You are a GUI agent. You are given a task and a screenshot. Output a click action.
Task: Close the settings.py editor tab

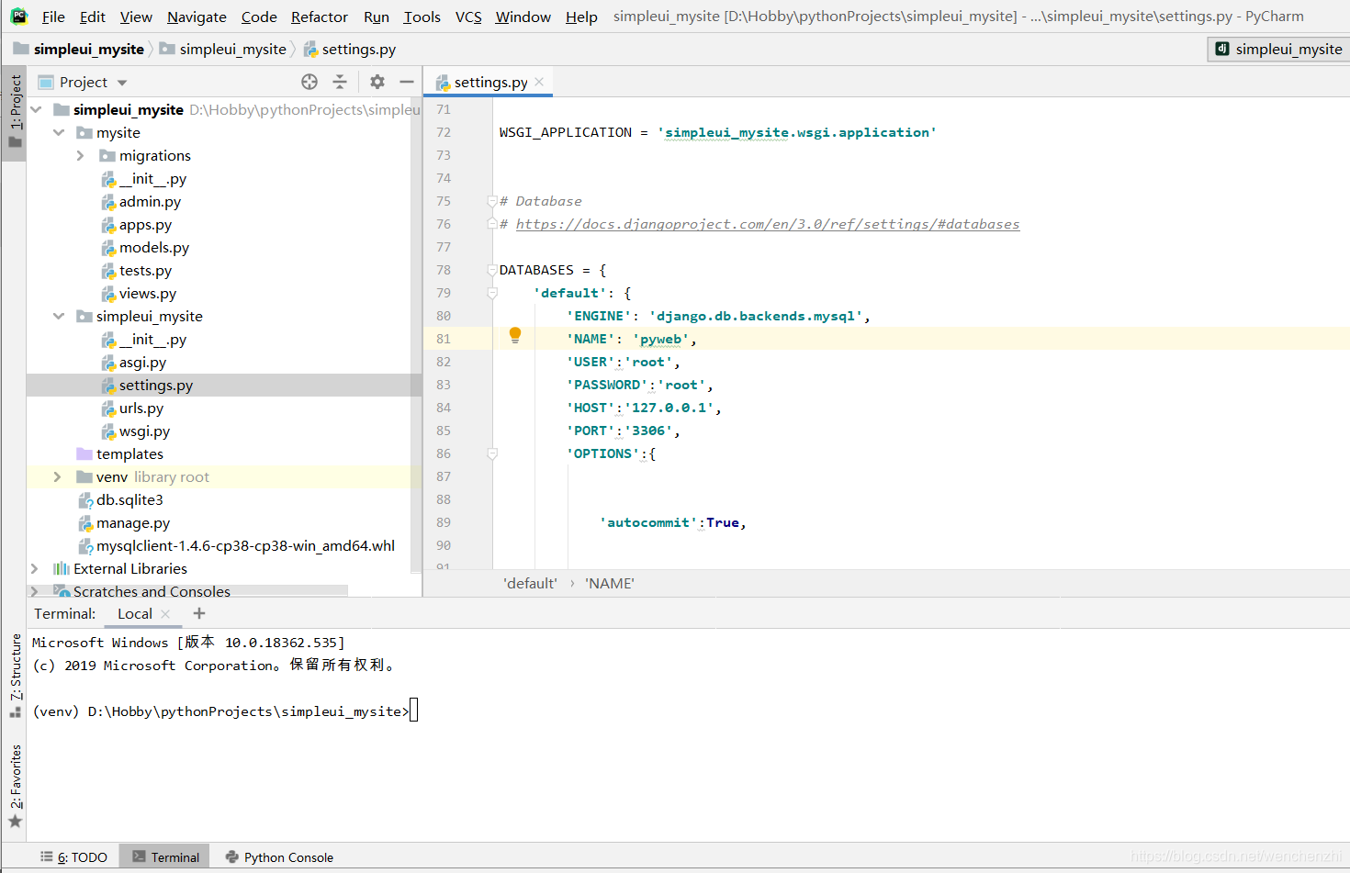pyautogui.click(x=539, y=82)
